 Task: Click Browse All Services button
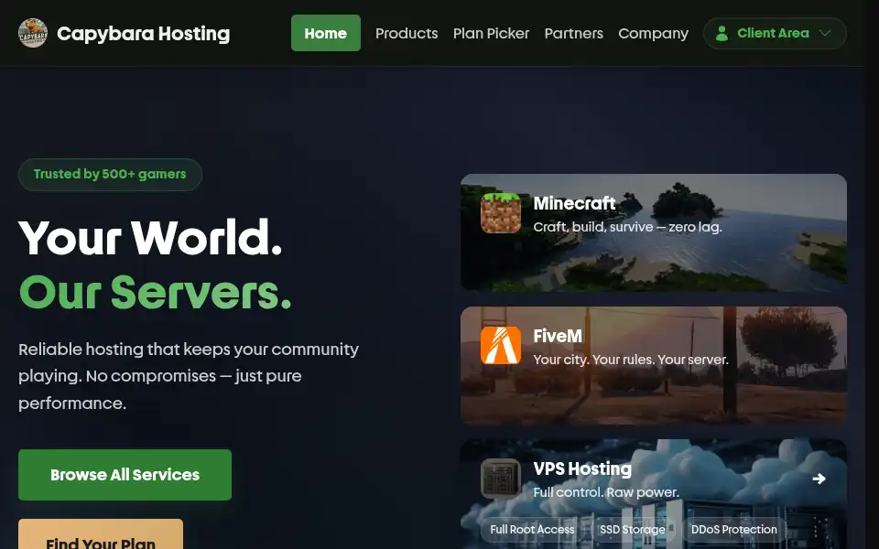125,475
